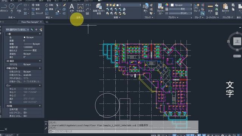Switch to the Floor Plan Sample drawing tab

click(30, 22)
